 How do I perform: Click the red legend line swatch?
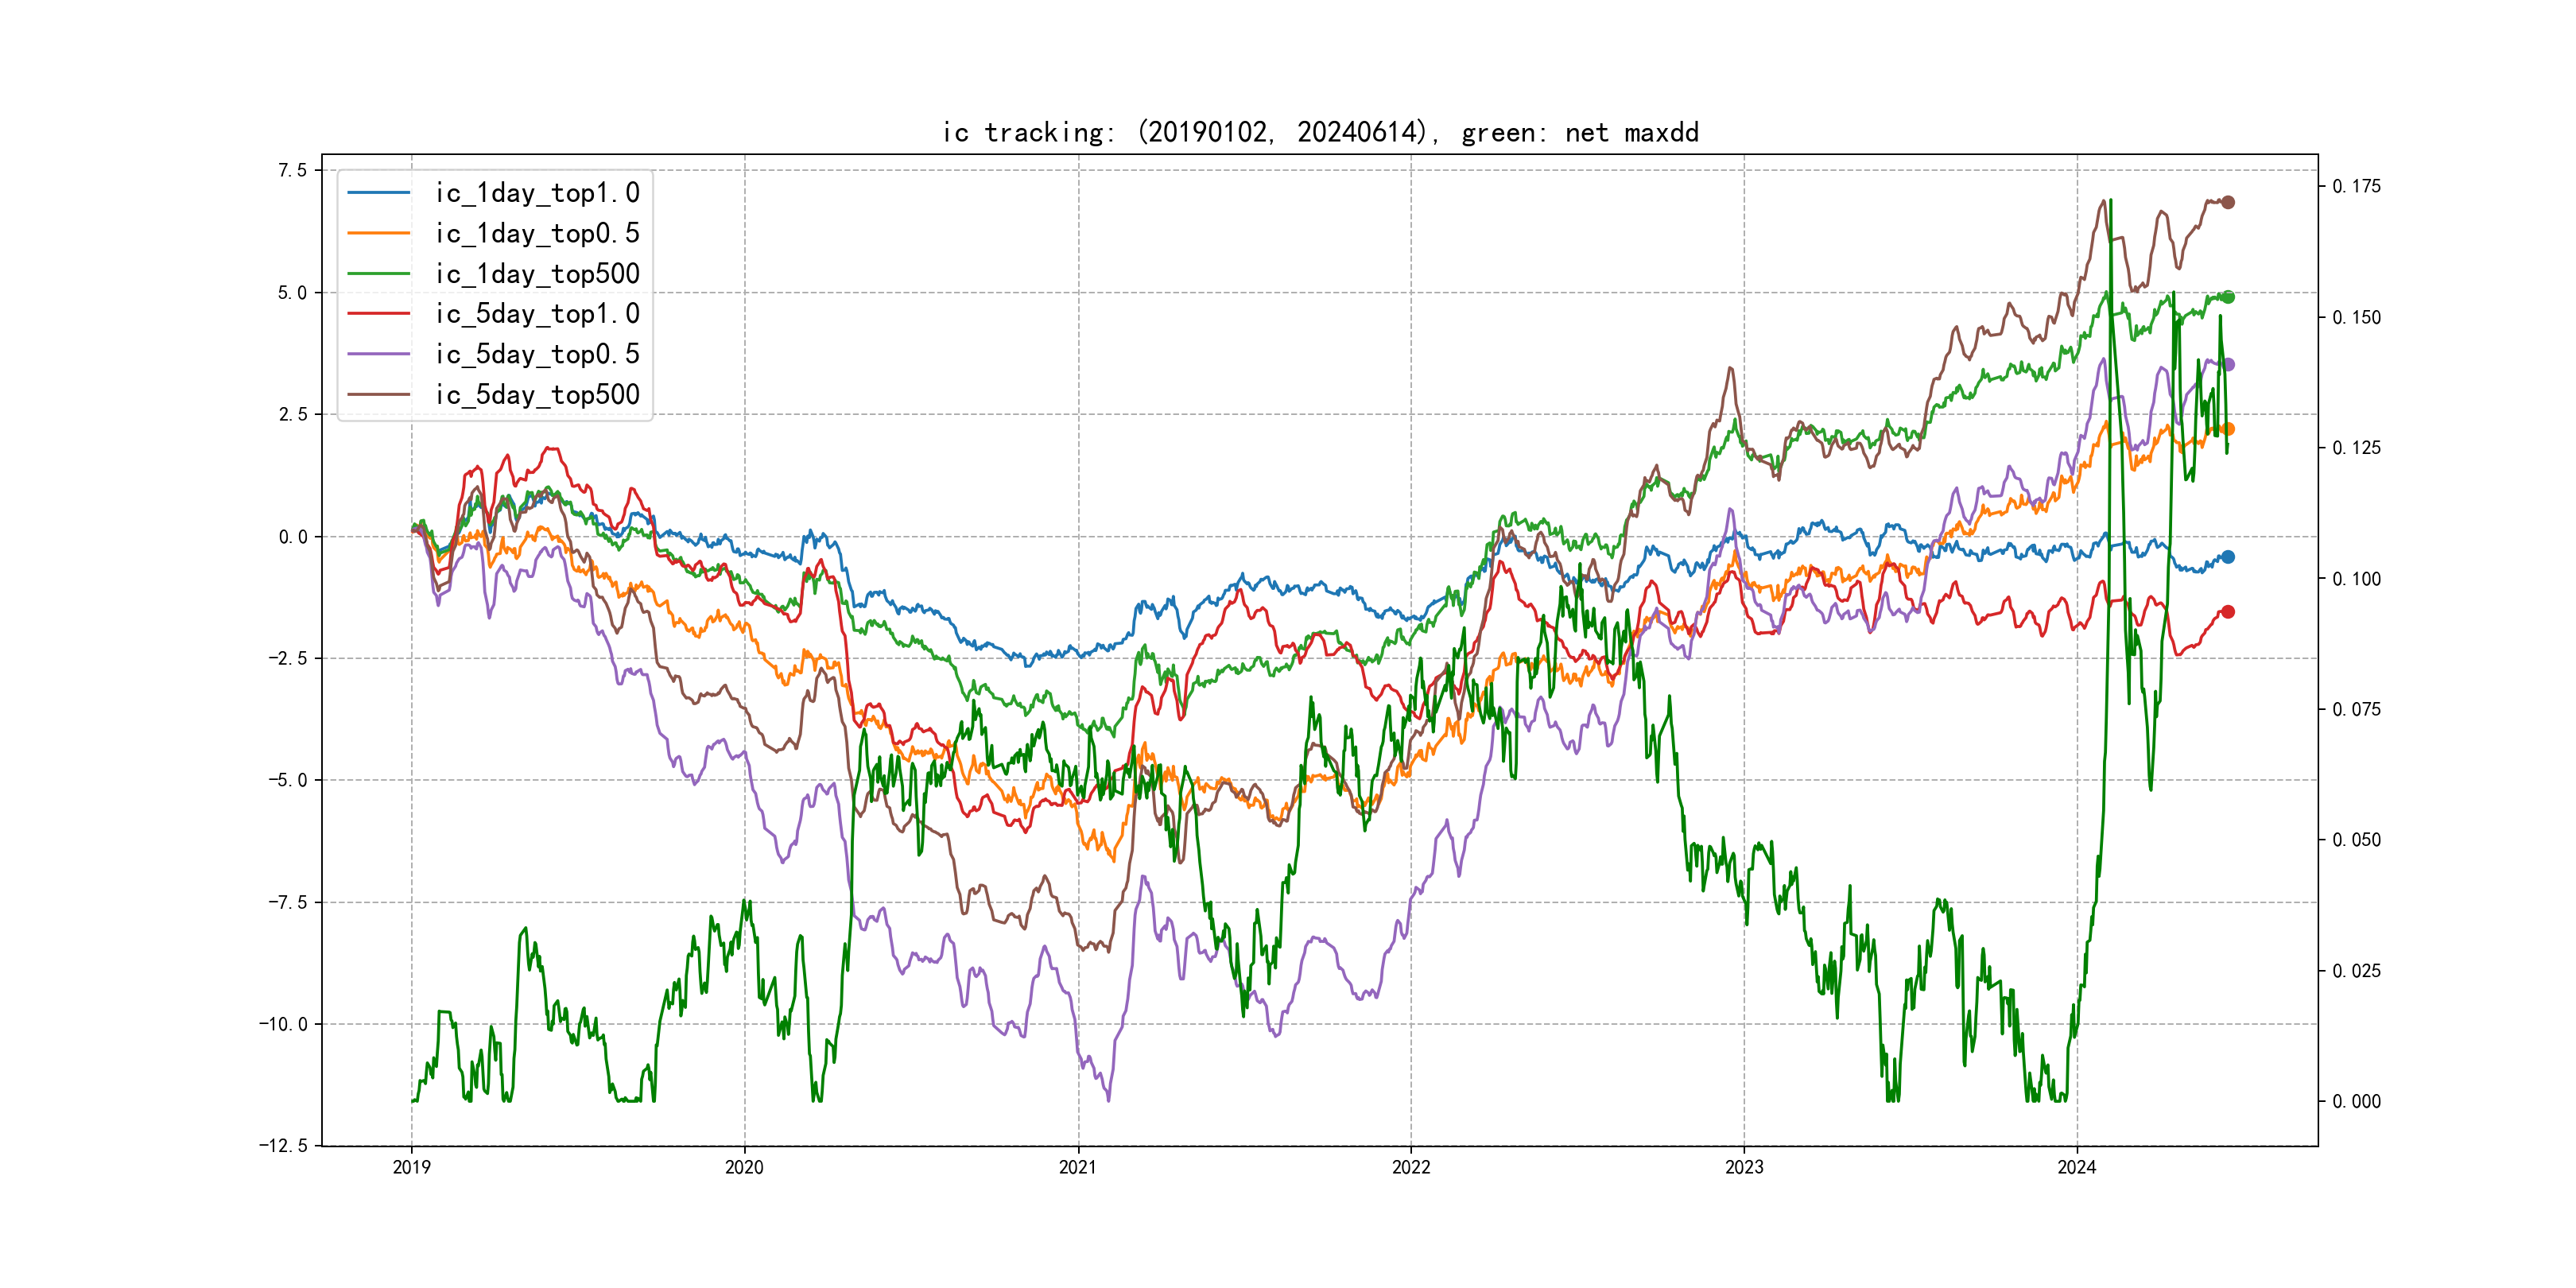[378, 314]
